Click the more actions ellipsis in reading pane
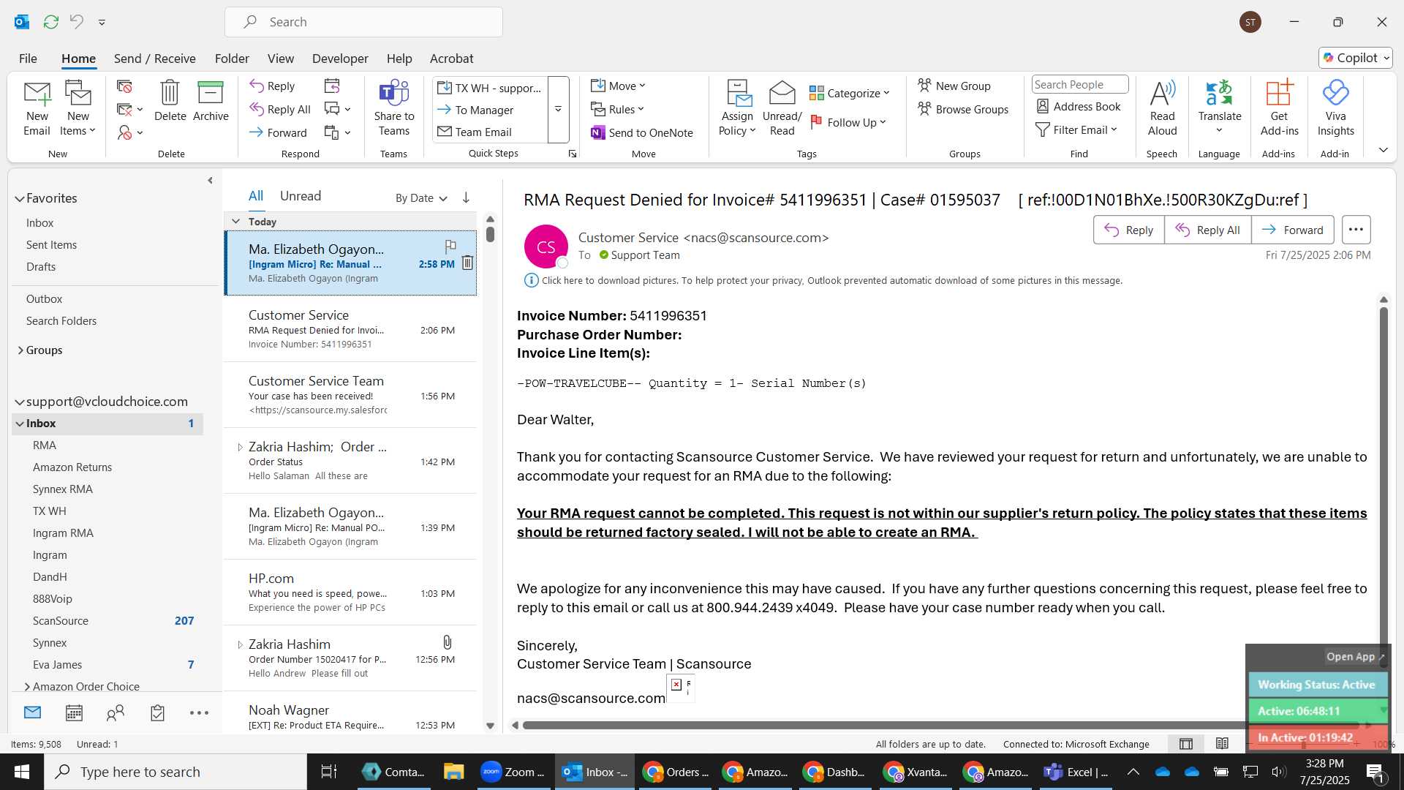The width and height of the screenshot is (1404, 790). (x=1356, y=230)
